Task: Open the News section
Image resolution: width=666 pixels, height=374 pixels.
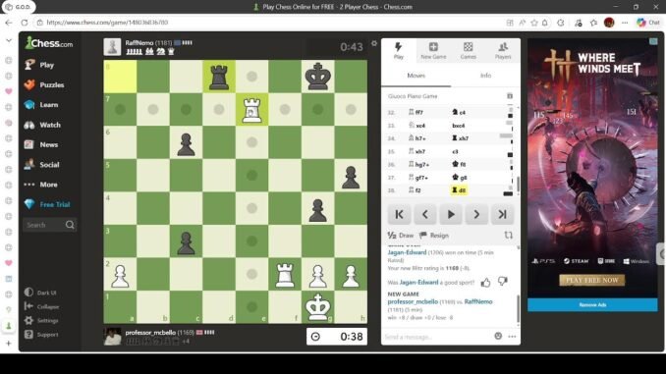Action: pyautogui.click(x=41, y=144)
